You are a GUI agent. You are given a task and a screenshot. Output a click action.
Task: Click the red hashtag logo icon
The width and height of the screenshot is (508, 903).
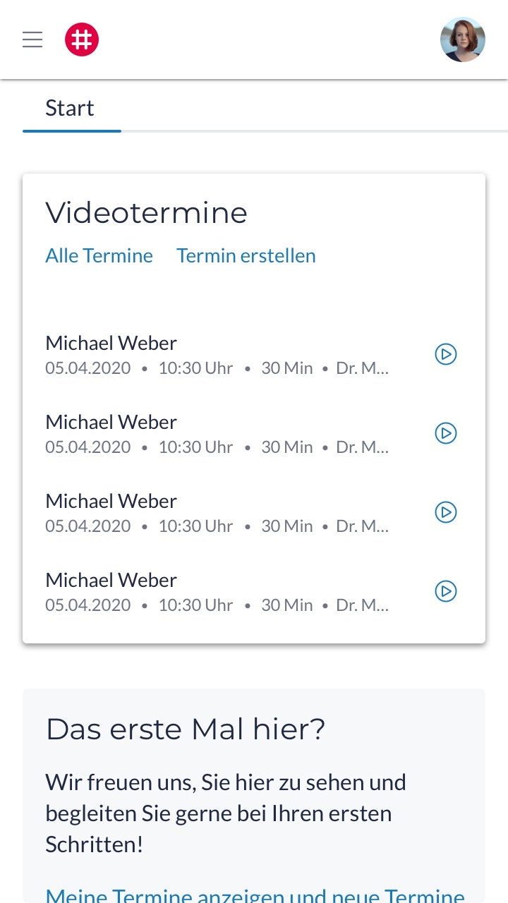point(82,40)
